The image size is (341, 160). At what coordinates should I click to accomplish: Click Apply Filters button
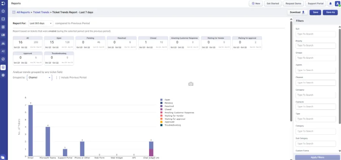click(x=318, y=157)
